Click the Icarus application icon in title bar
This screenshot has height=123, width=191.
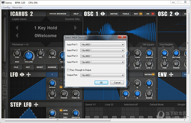[3, 3]
